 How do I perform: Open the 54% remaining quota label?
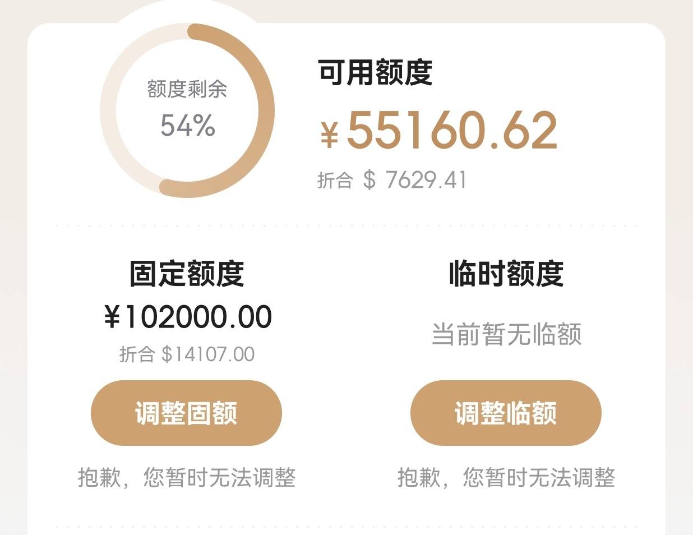click(188, 125)
